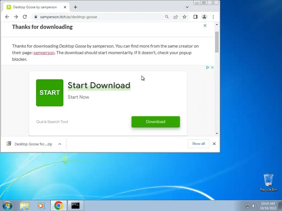The image size is (282, 211).
Task: Bookmark this page with the star icon
Action: [x=185, y=17]
